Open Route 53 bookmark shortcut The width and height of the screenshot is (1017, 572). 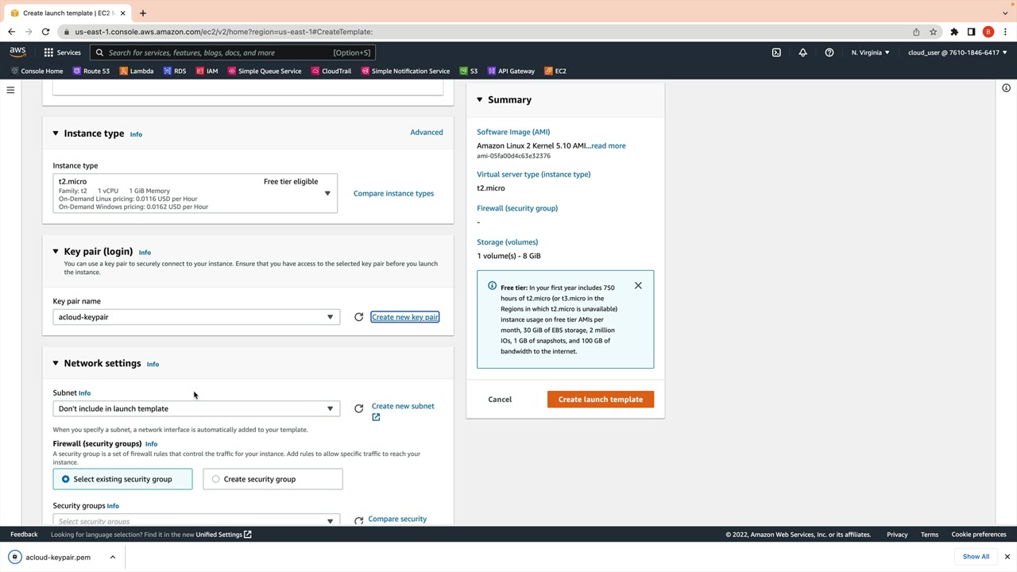91,71
